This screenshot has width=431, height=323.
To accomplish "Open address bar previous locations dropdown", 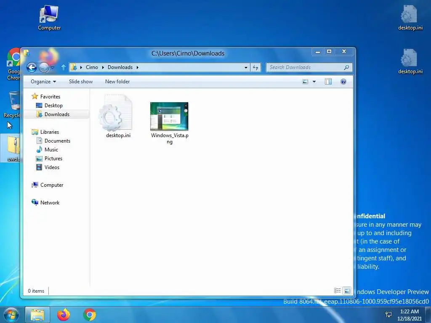I will (x=246, y=67).
